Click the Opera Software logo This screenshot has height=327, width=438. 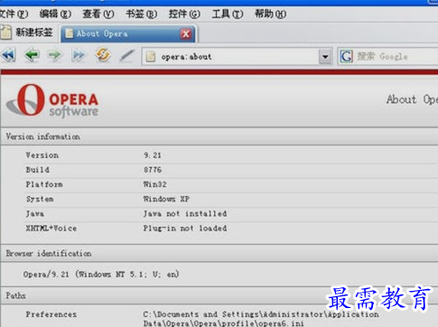pos(52,101)
